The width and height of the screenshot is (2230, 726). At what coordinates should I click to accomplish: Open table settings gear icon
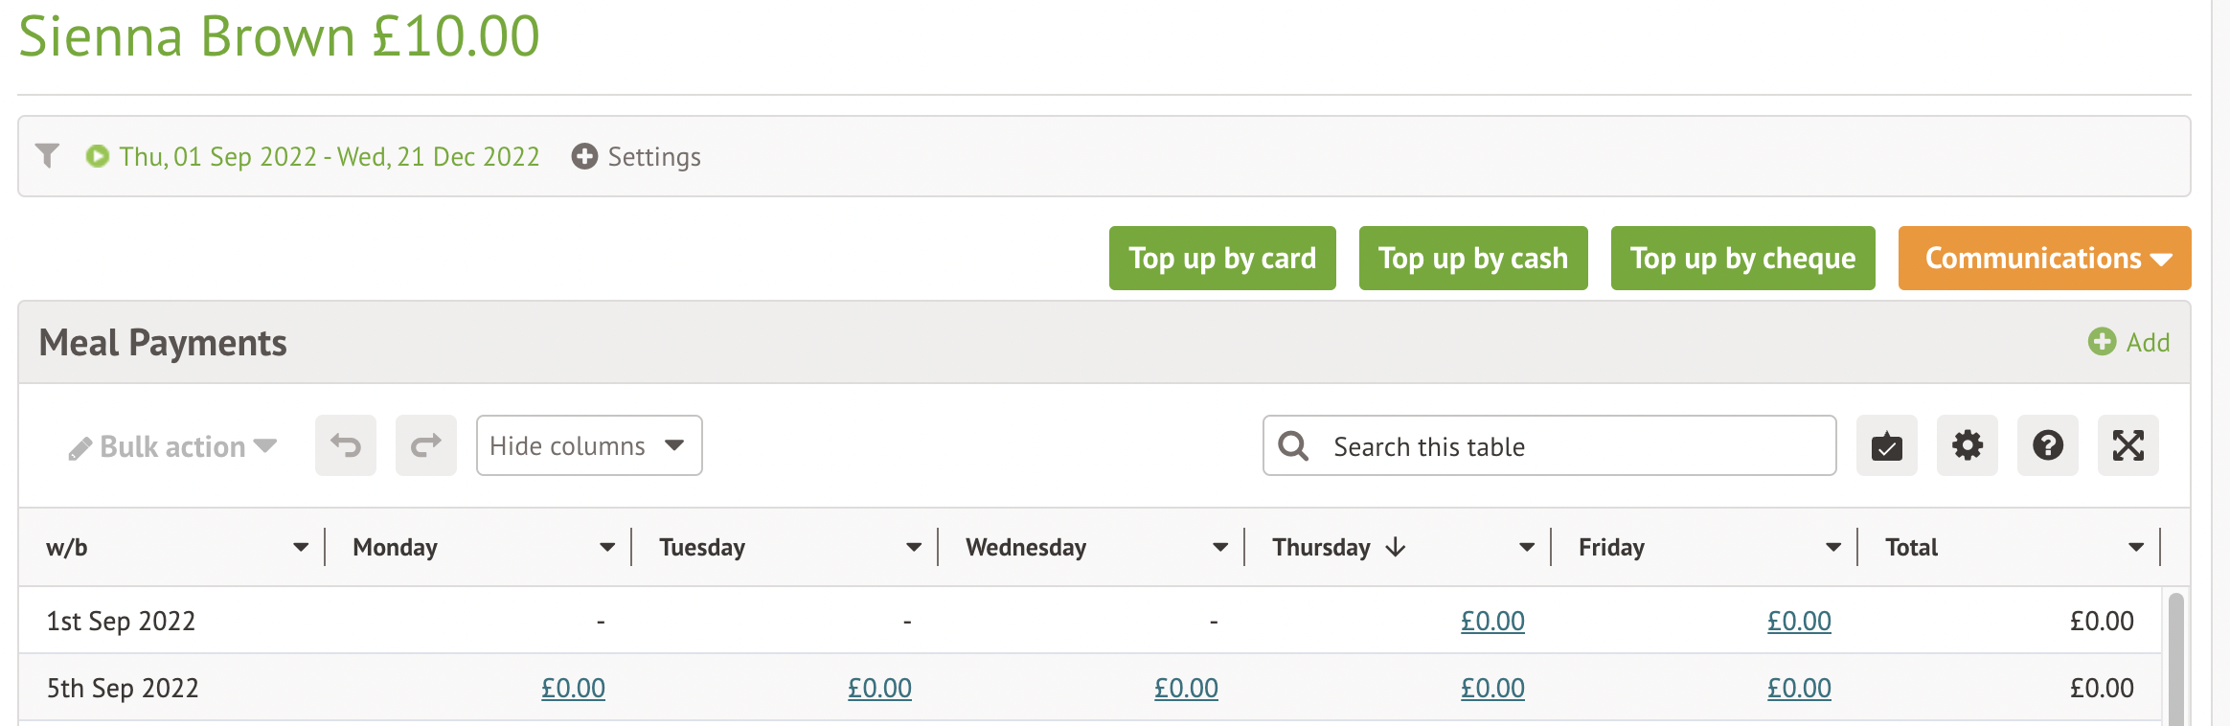click(x=1967, y=445)
